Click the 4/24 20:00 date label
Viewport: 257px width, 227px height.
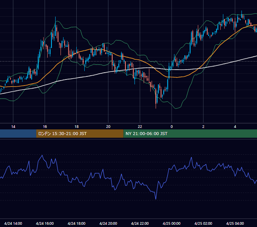pyautogui.click(x=108, y=223)
